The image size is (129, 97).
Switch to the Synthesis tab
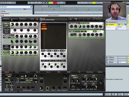point(14,19)
